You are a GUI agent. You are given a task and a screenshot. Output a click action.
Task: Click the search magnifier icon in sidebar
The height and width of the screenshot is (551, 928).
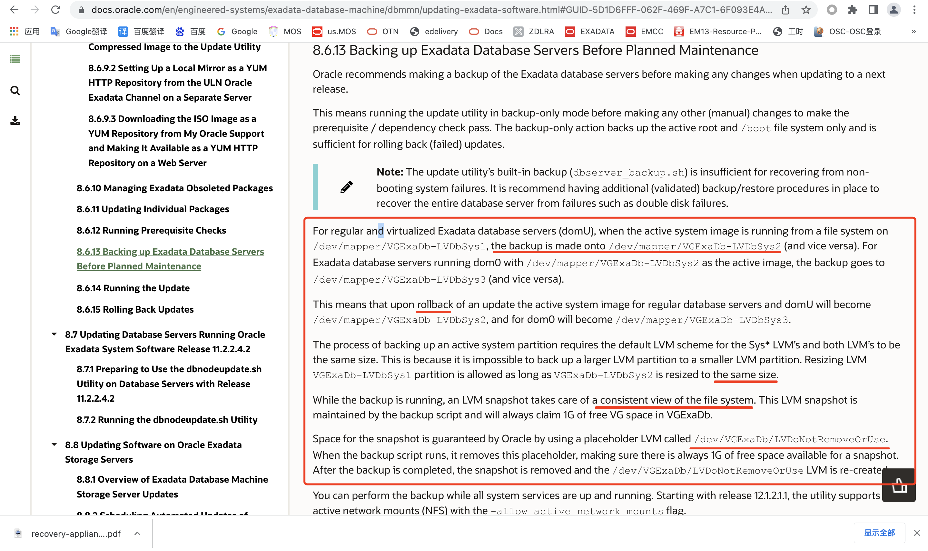15,91
